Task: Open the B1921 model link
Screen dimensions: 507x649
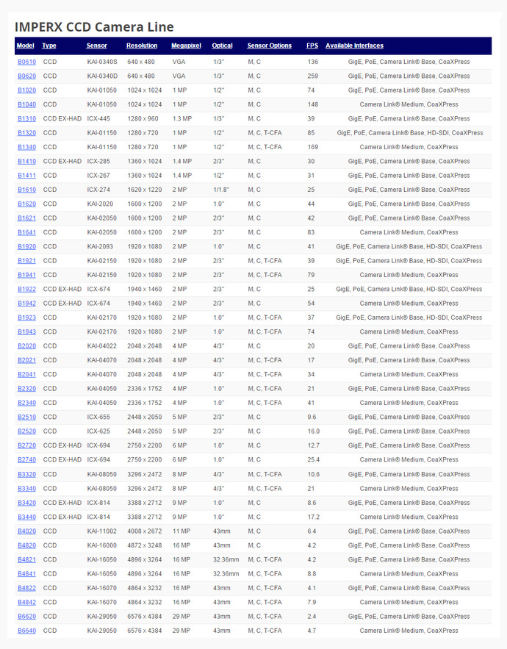Action: point(27,261)
